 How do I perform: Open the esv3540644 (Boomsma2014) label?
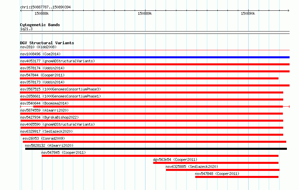tap(44, 103)
